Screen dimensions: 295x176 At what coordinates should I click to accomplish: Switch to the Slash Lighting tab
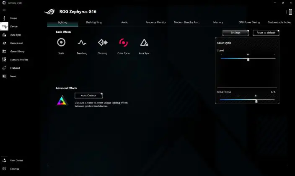click(x=93, y=22)
